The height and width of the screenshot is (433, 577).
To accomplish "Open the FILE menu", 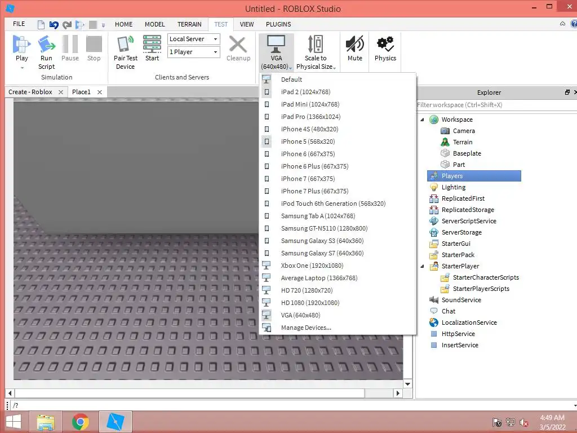I will pyautogui.click(x=19, y=24).
